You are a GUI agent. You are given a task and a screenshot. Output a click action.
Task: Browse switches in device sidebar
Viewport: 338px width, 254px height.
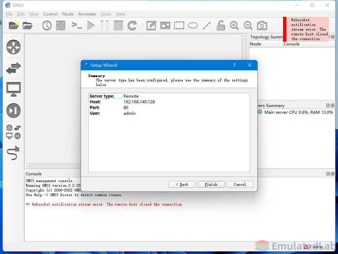click(x=13, y=68)
